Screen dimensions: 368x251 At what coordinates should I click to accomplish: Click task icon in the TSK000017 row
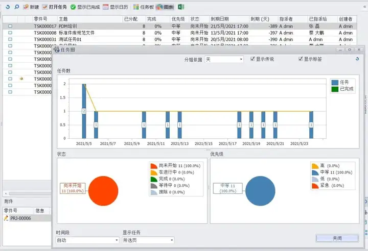(10, 26)
